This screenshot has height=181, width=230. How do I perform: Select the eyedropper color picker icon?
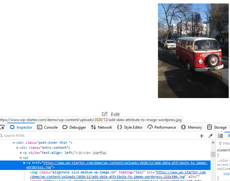click(210, 136)
